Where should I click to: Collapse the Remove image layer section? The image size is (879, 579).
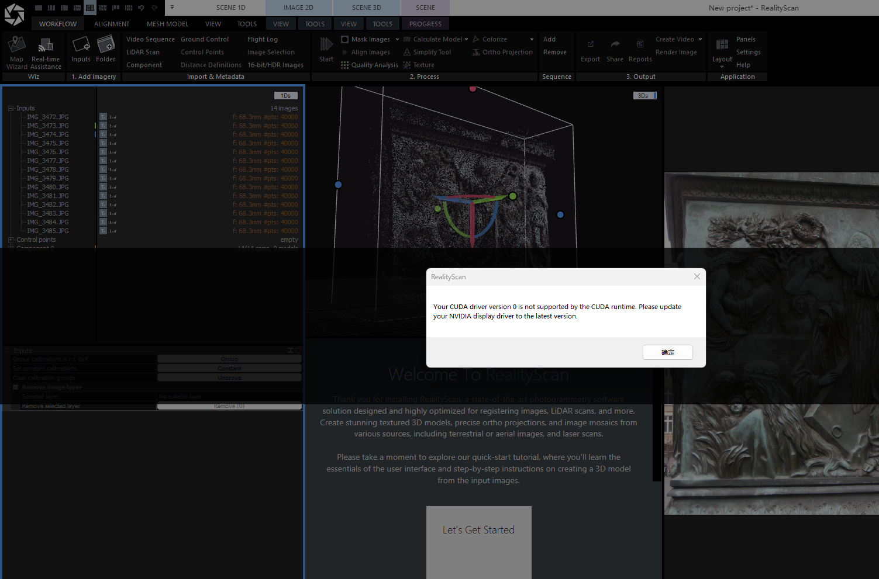click(x=16, y=387)
